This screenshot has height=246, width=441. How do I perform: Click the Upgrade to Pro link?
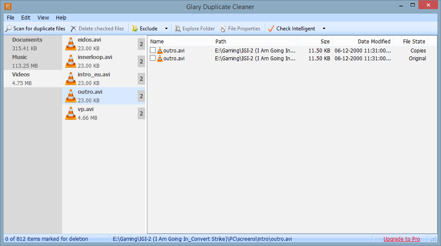[401, 239]
